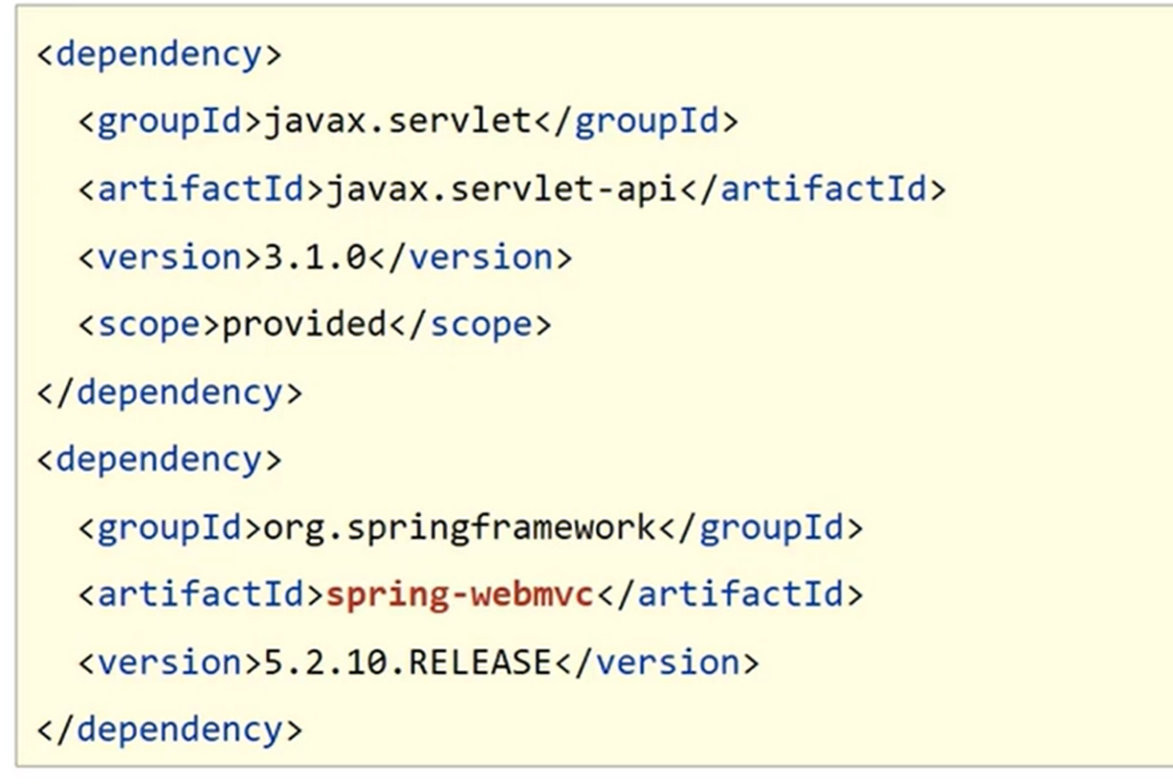Click the opening scope tag
Image resolution: width=1173 pixels, height=784 pixels.
[150, 324]
